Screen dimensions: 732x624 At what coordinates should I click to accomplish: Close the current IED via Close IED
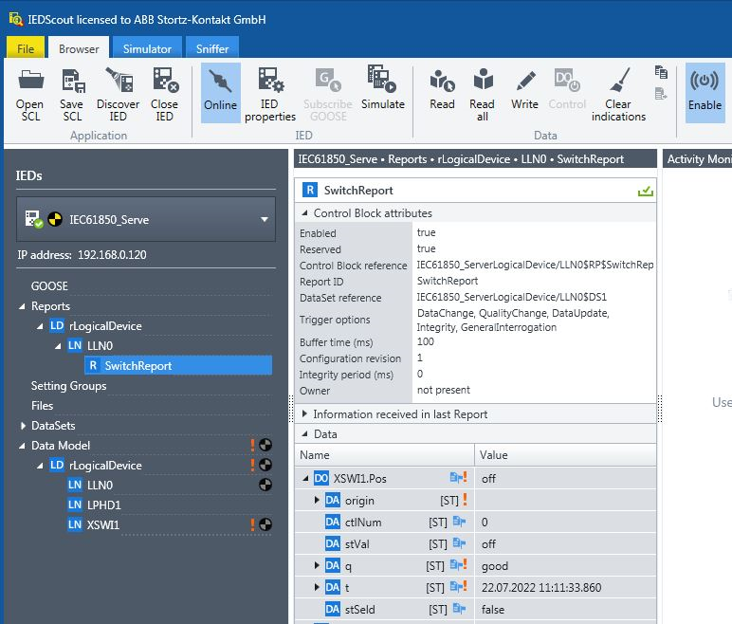(165, 80)
